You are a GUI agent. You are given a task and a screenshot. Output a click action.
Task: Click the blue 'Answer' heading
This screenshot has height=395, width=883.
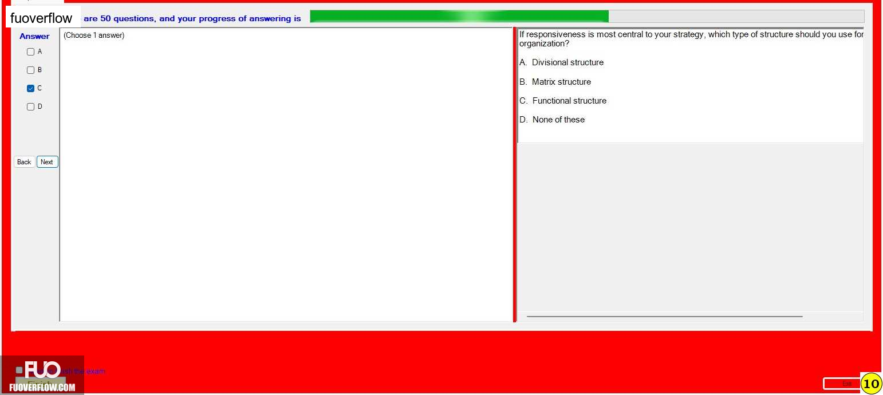click(x=34, y=36)
